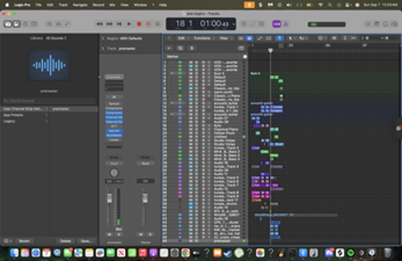Viewport: 402px width, 261px height.
Task: Click the Stop transport button
Action: 119,24
